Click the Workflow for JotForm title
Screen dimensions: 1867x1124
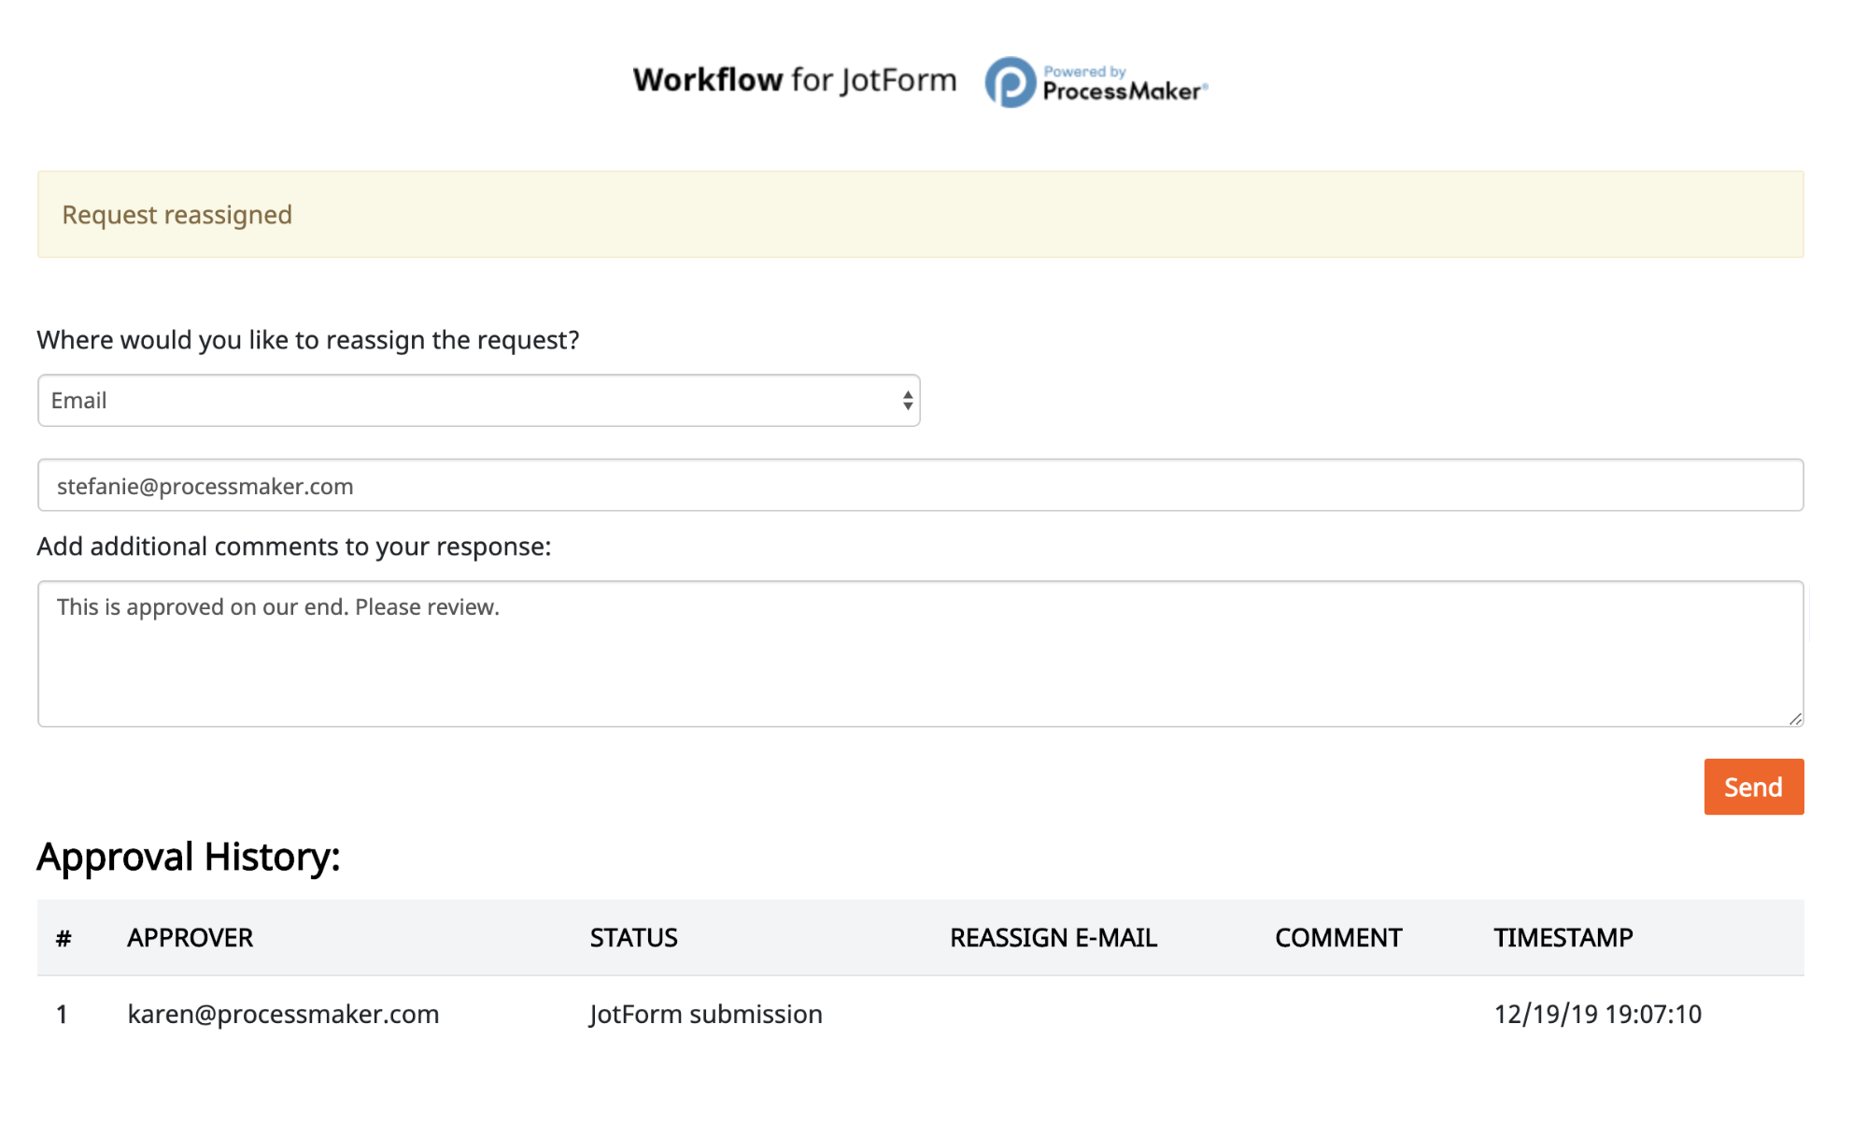pyautogui.click(x=794, y=80)
